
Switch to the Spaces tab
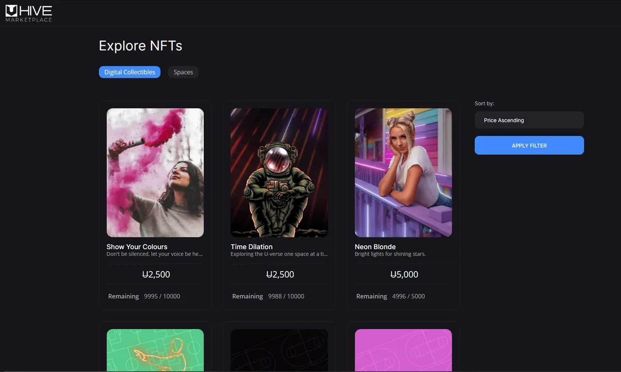click(x=183, y=72)
